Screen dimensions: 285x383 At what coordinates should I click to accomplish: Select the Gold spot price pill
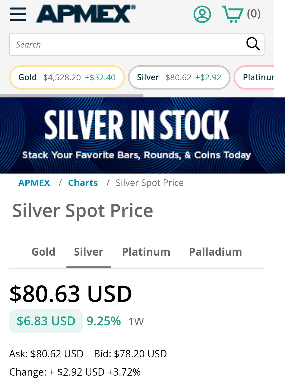coord(67,77)
